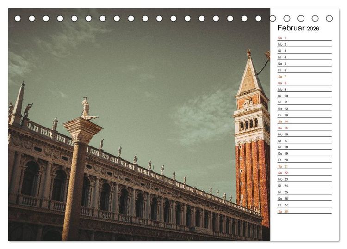
Task: Select the So 8 date row
Action: (304, 83)
